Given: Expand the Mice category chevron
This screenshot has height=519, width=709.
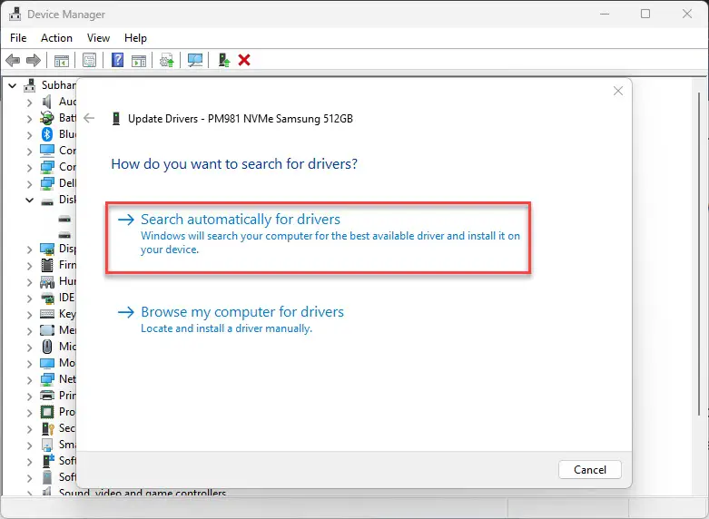Looking at the screenshot, I should 29,347.
